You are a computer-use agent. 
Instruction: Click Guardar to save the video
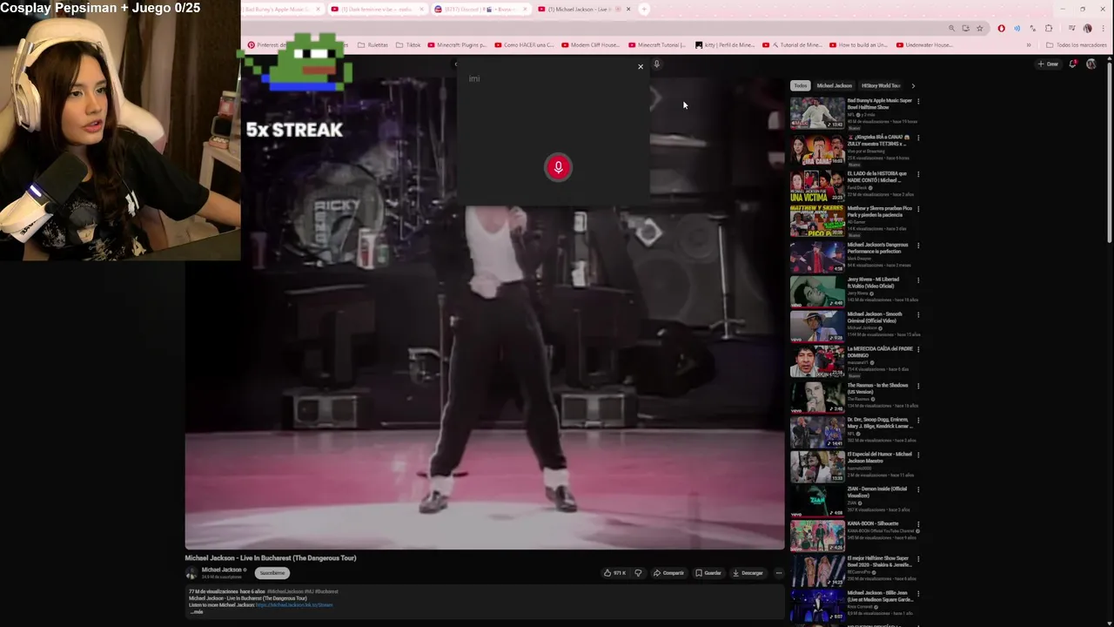pyautogui.click(x=708, y=573)
